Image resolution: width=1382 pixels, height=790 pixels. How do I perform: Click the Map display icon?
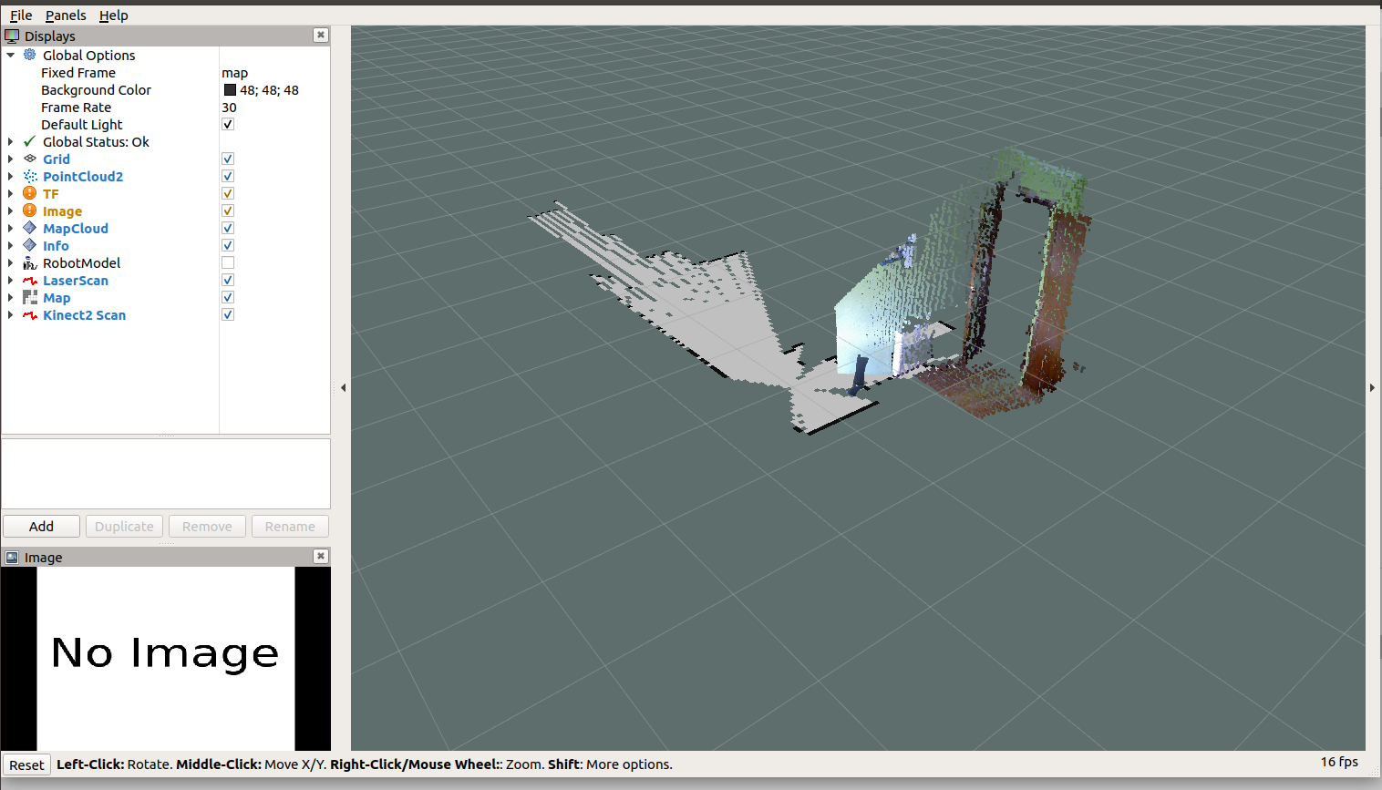click(30, 298)
